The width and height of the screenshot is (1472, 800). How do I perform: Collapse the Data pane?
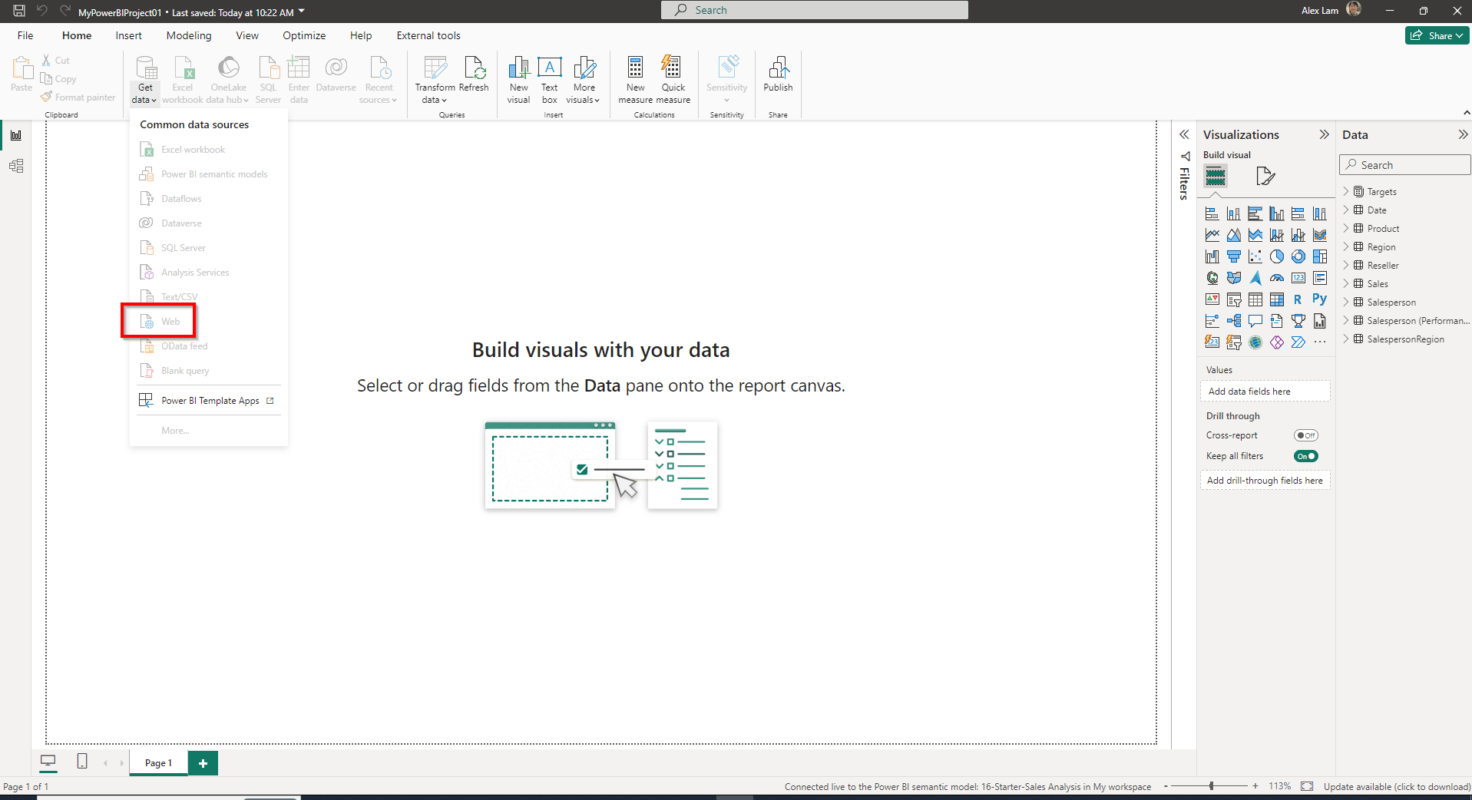[x=1463, y=134]
